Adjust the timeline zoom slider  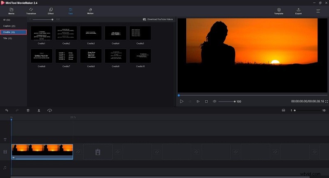[x=307, y=110]
